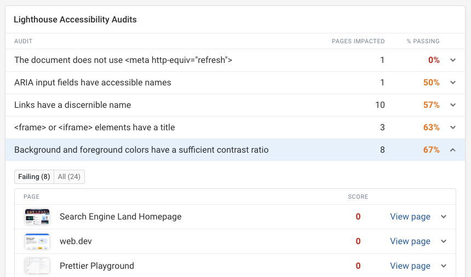Click the SCORE column header
471x277 pixels.
click(x=358, y=197)
